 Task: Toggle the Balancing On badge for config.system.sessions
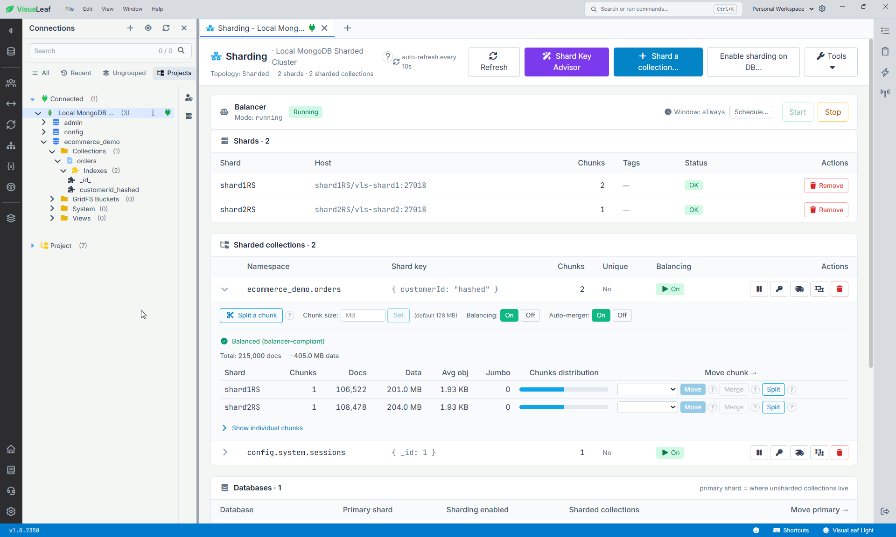[670, 453]
